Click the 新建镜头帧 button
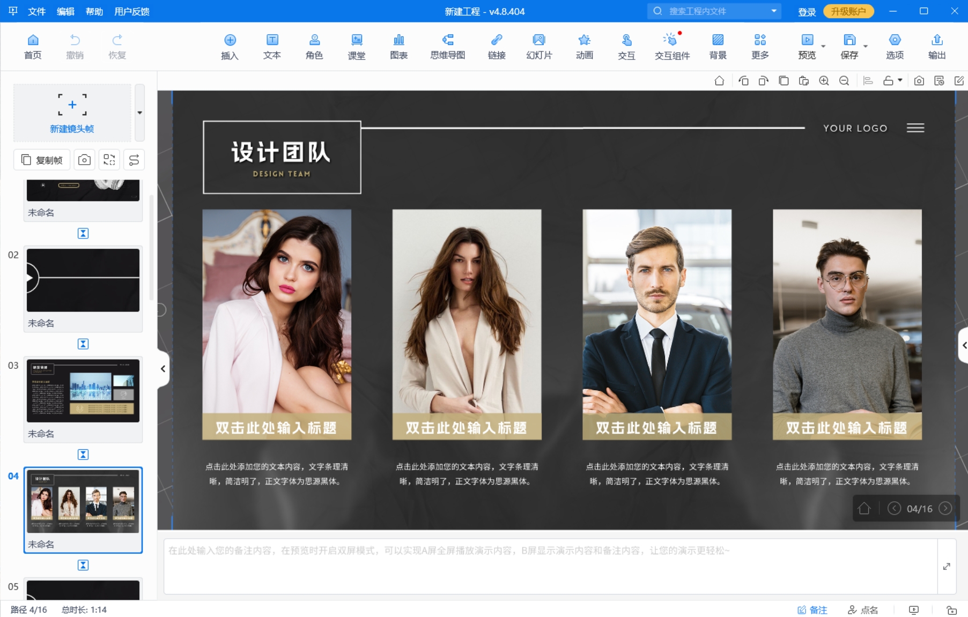This screenshot has height=617, width=968. [72, 113]
